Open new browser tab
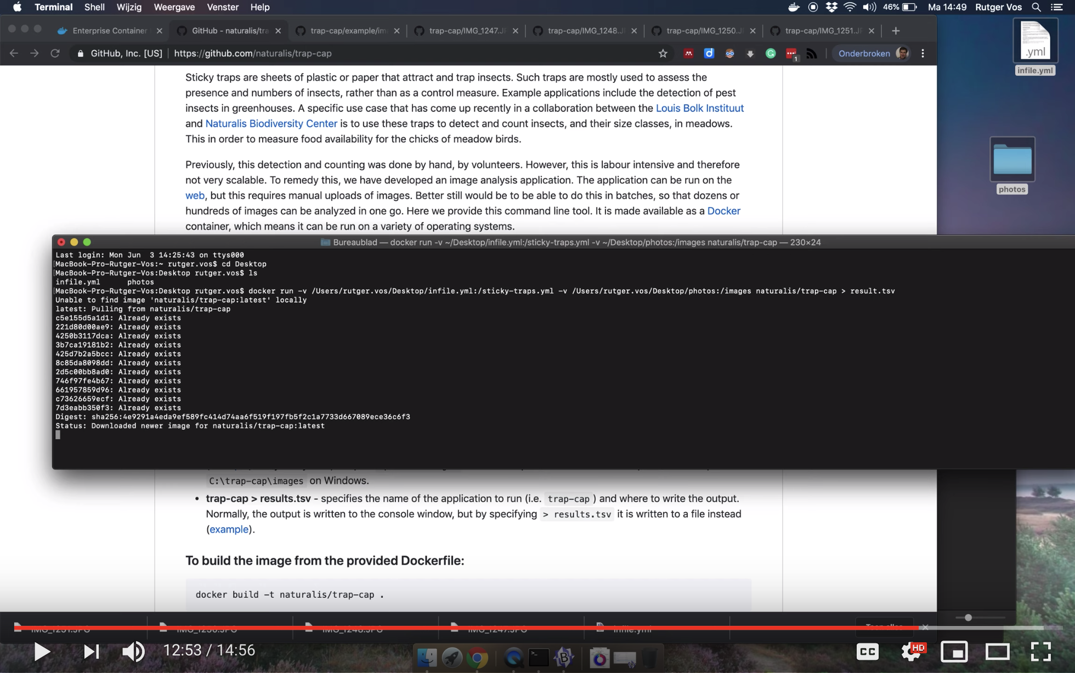1075x673 pixels. pos(896,31)
